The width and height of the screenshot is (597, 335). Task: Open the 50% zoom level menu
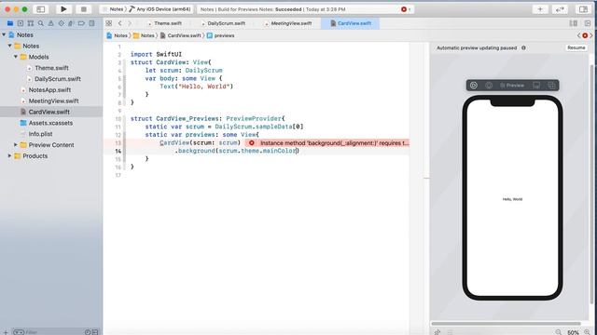pos(573,332)
